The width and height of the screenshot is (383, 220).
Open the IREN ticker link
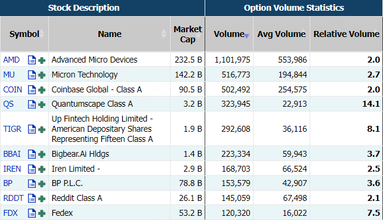coord(12,169)
